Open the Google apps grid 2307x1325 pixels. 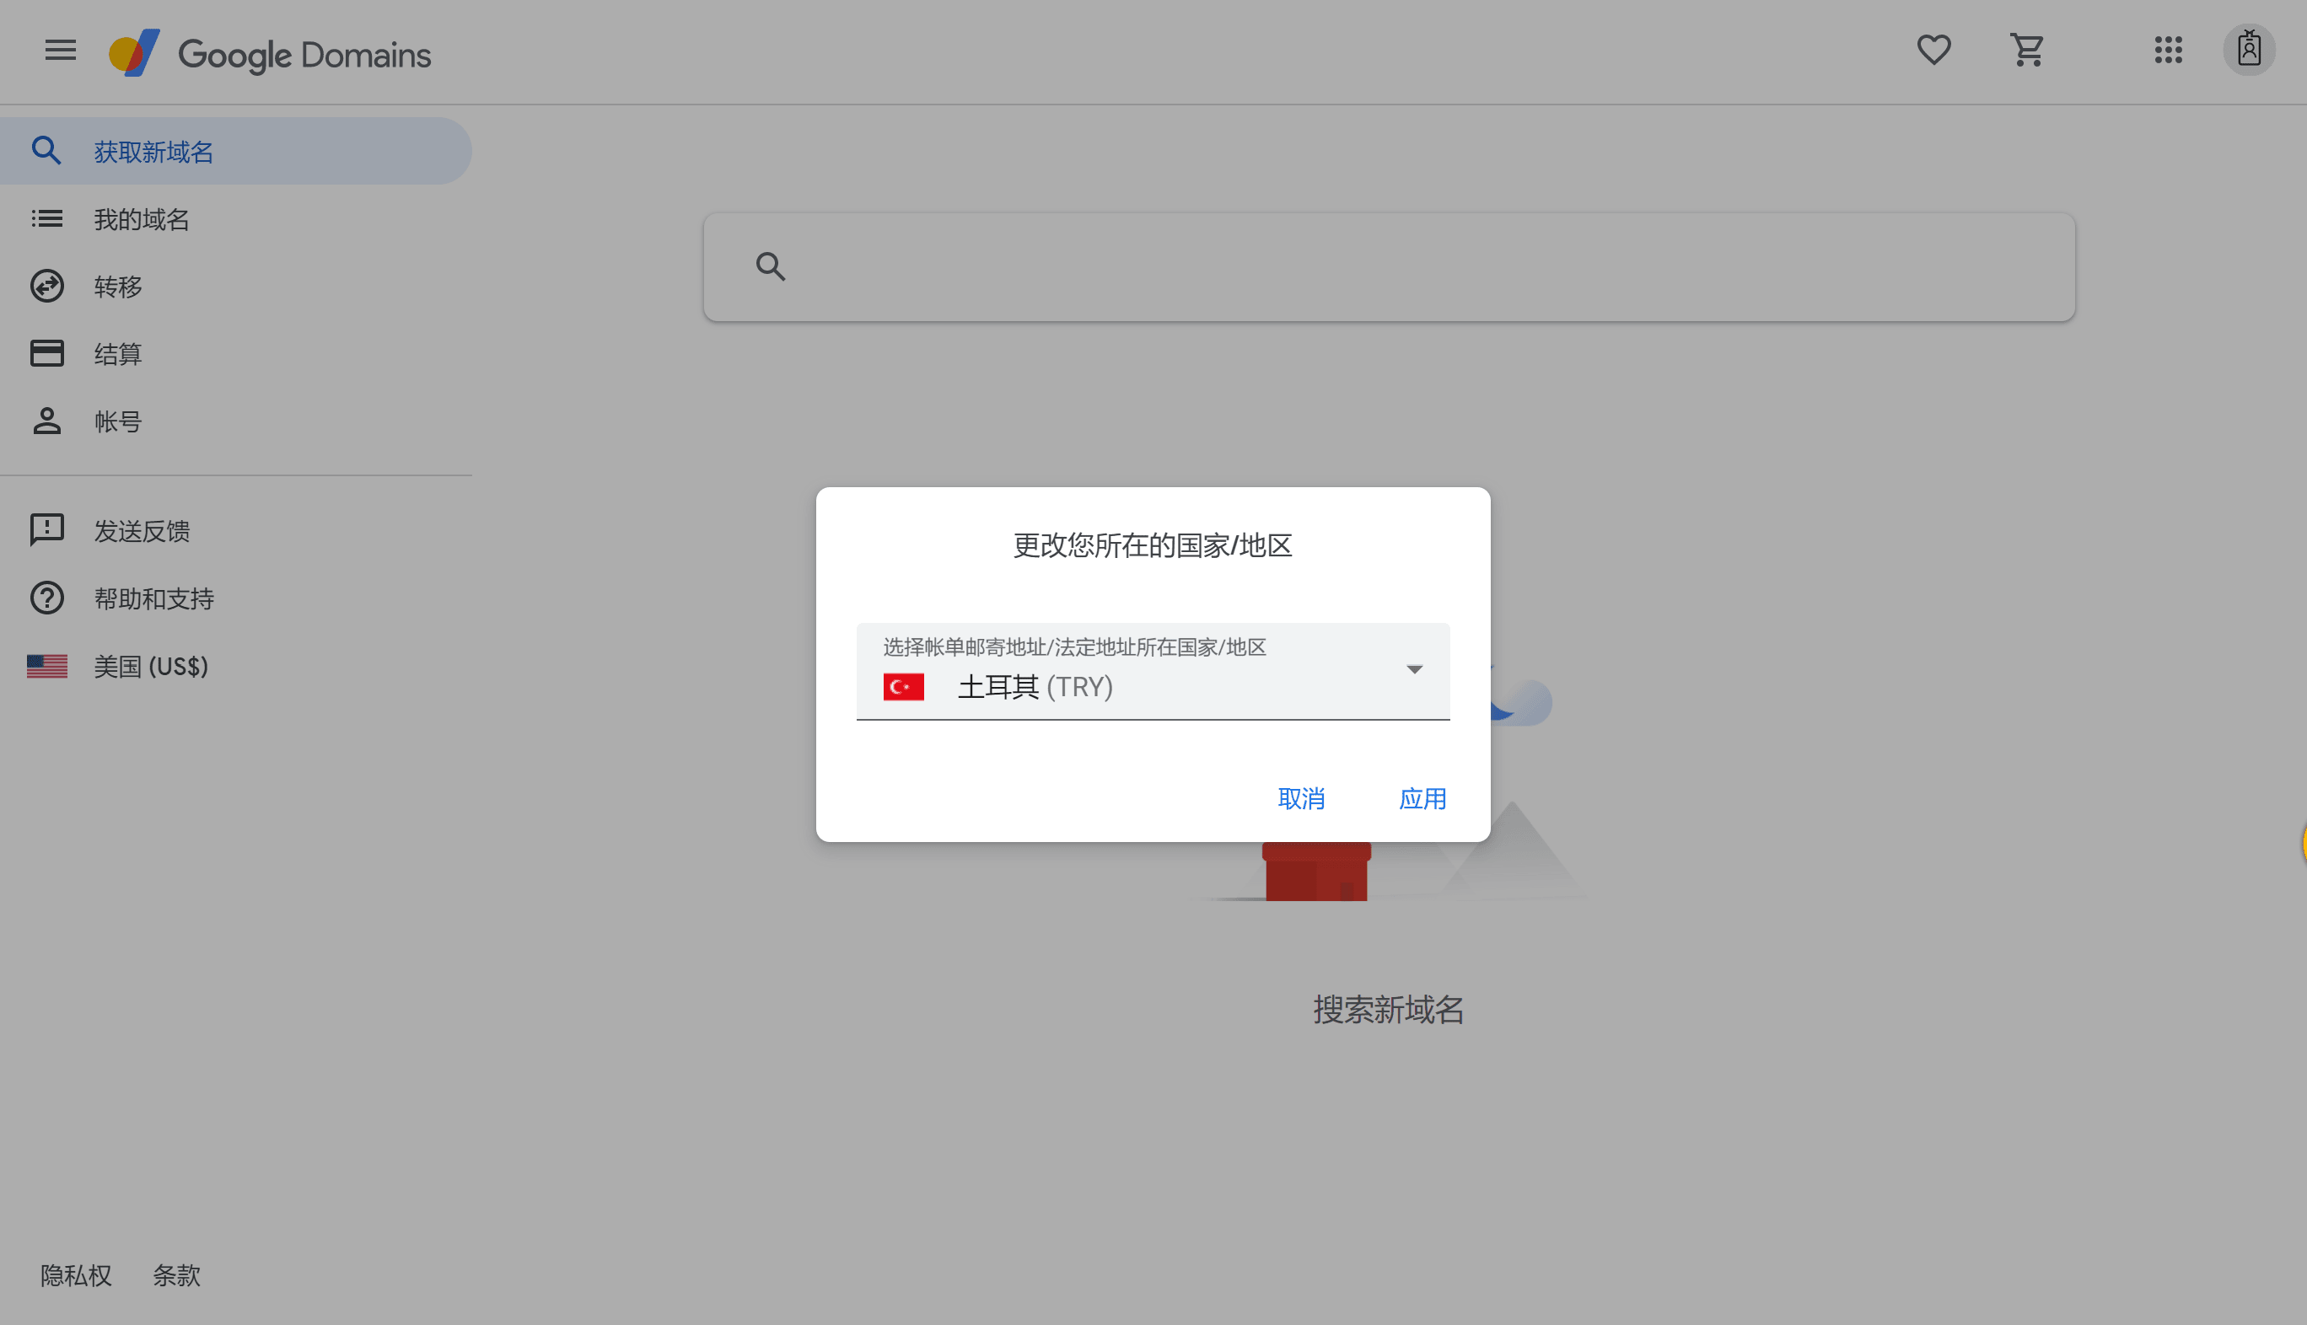tap(2168, 50)
